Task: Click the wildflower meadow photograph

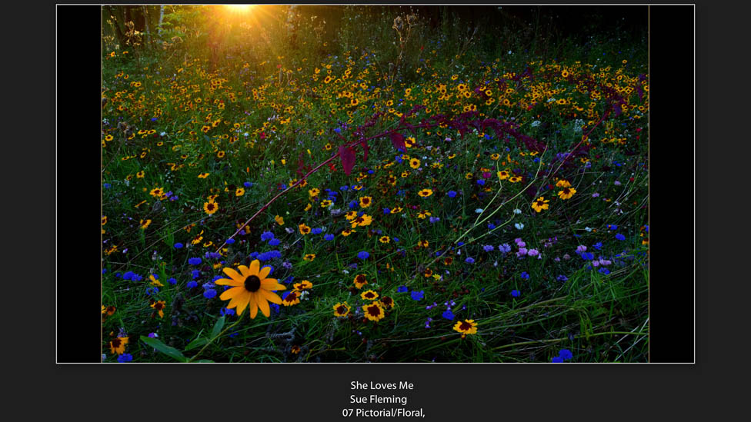Action: pos(375,184)
